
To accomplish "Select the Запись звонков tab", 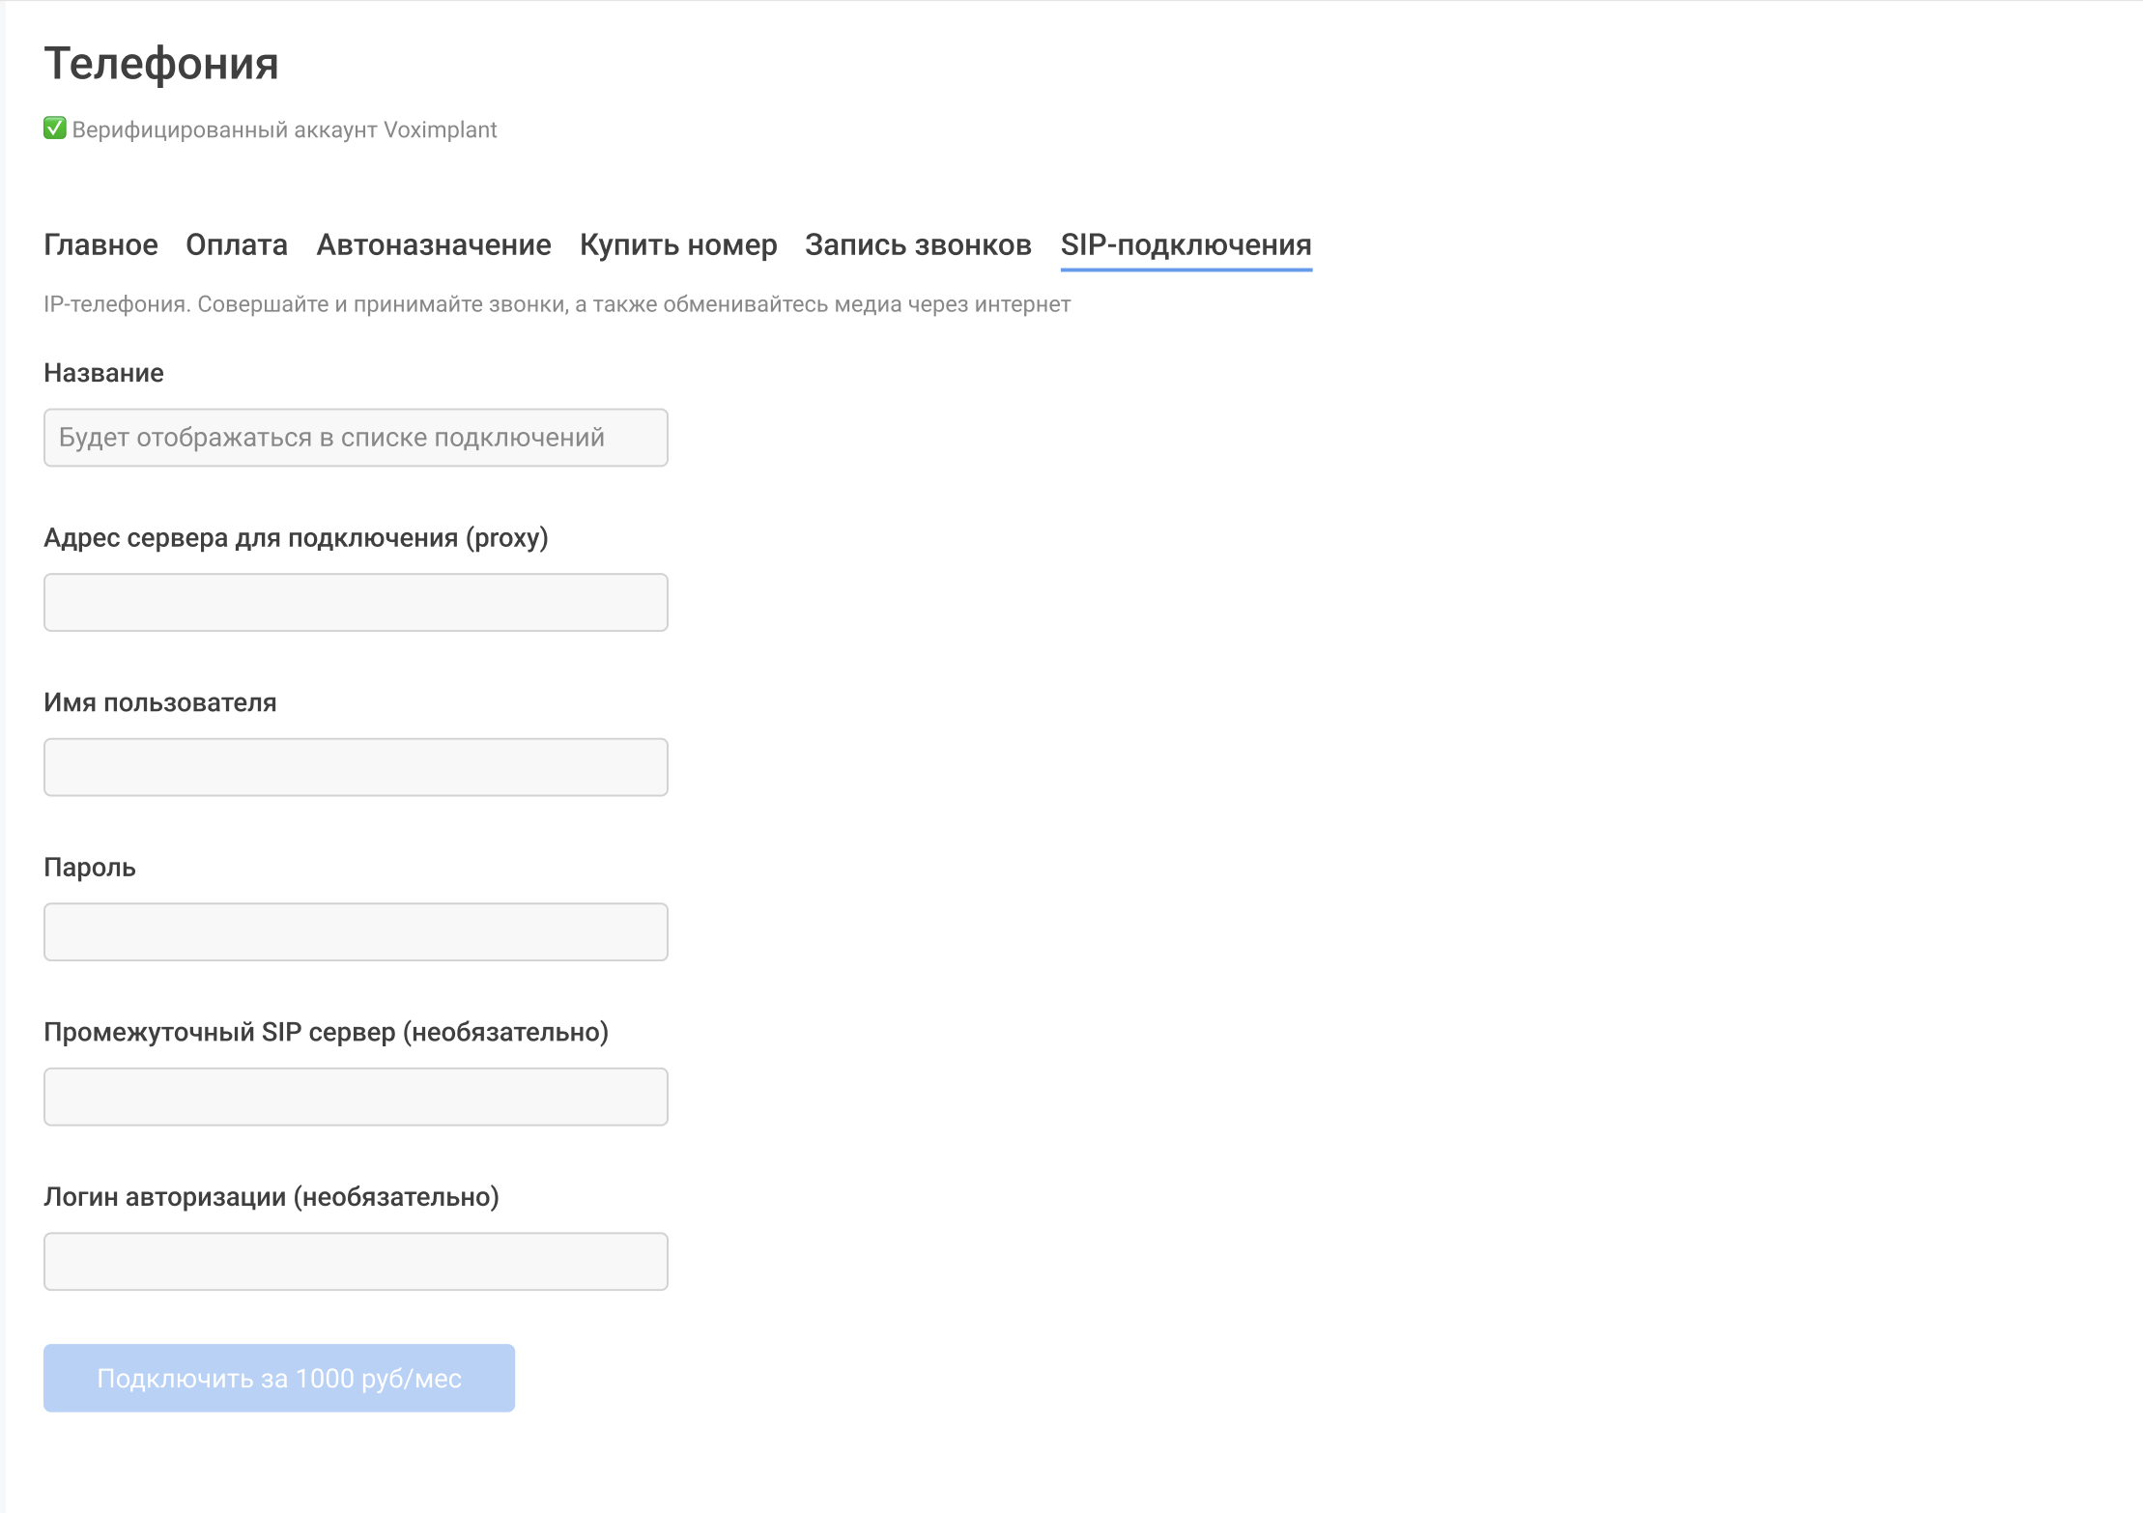I will pyautogui.click(x=918, y=245).
